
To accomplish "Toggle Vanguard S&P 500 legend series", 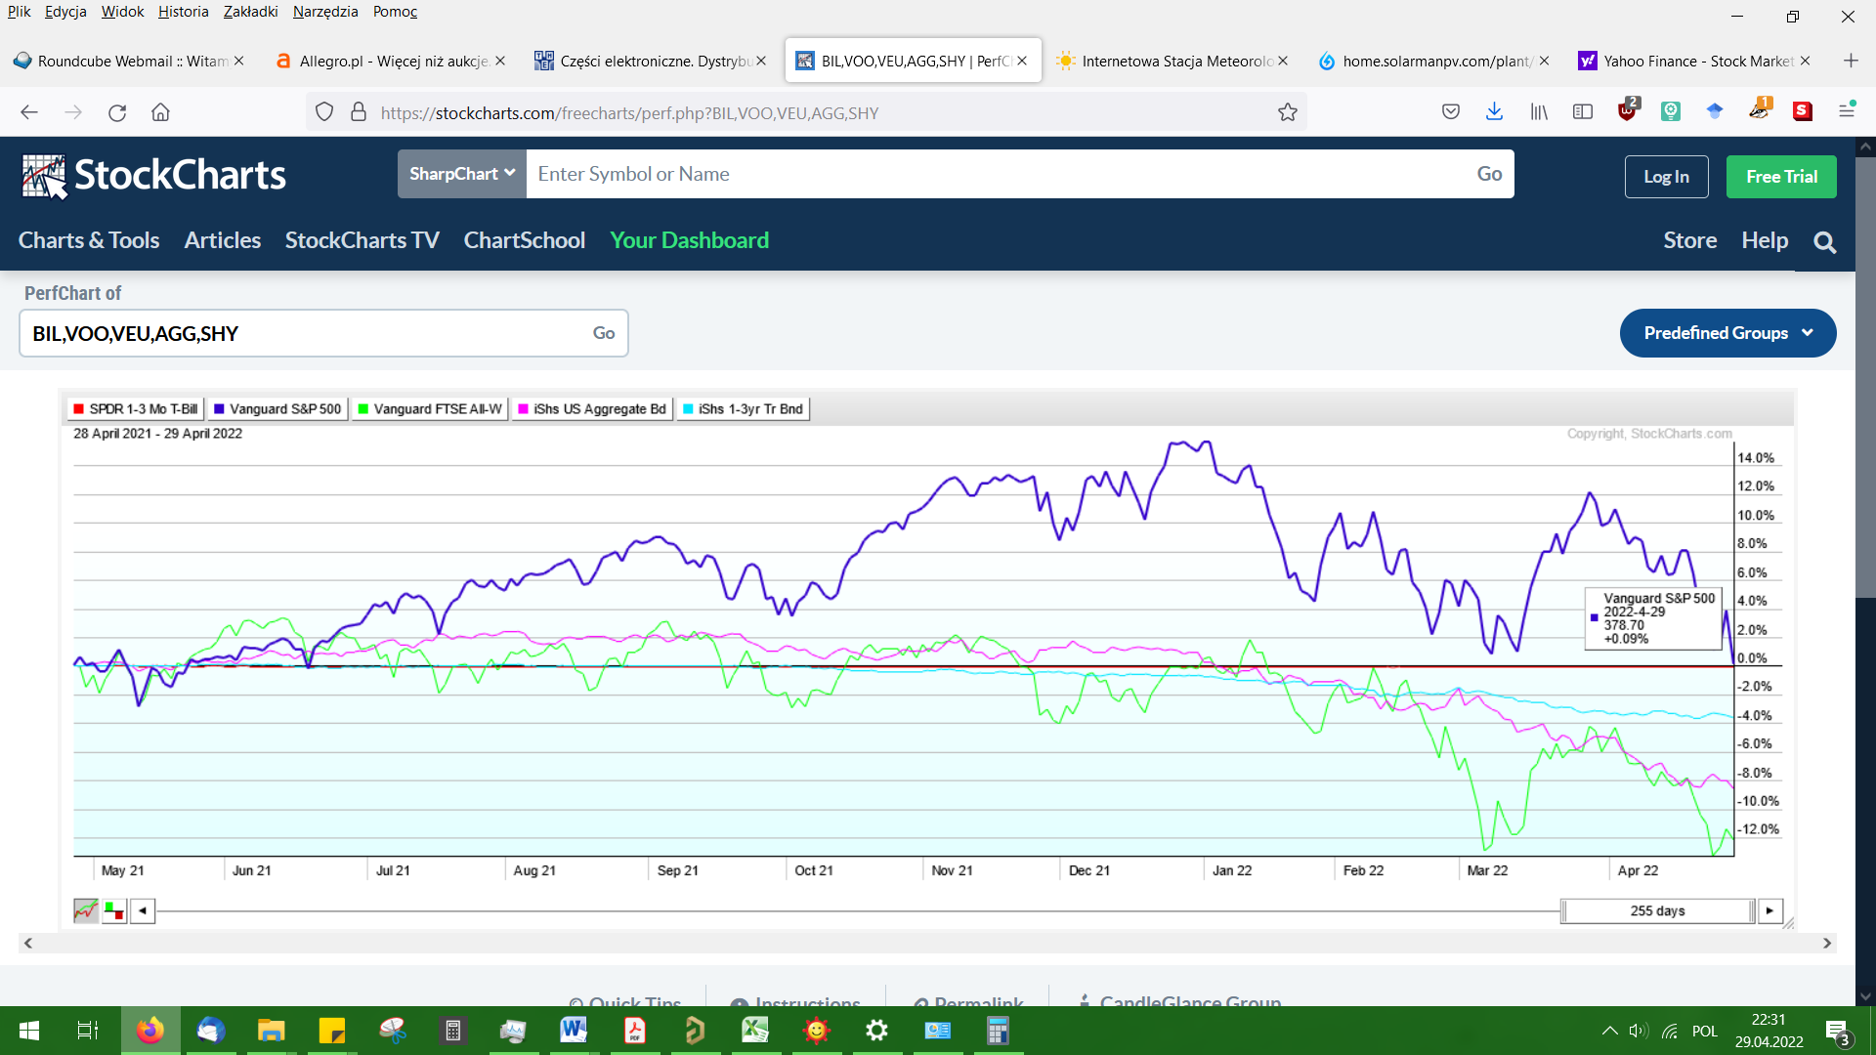I will pos(277,409).
